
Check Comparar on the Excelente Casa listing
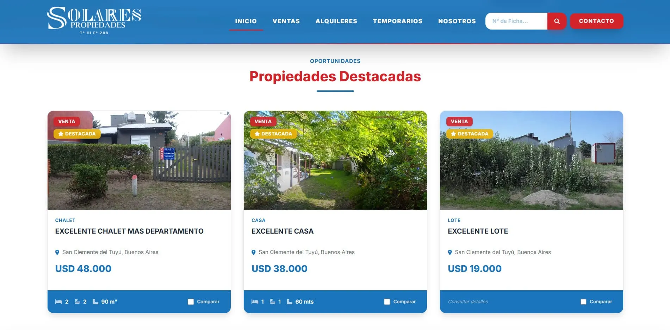[387, 302]
